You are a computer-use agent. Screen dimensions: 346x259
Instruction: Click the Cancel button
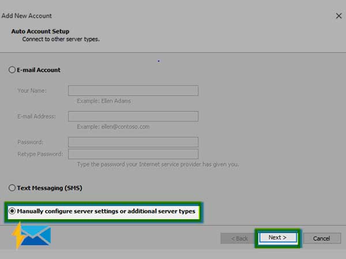coord(322,238)
